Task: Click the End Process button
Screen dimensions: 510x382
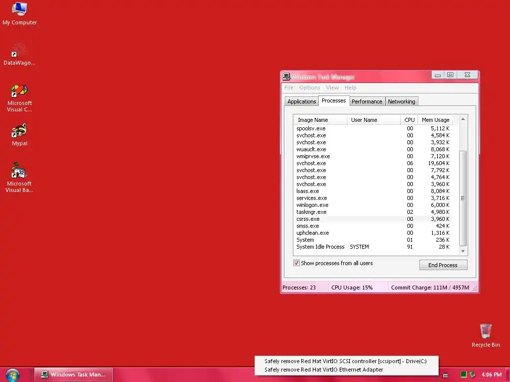Action: [443, 265]
